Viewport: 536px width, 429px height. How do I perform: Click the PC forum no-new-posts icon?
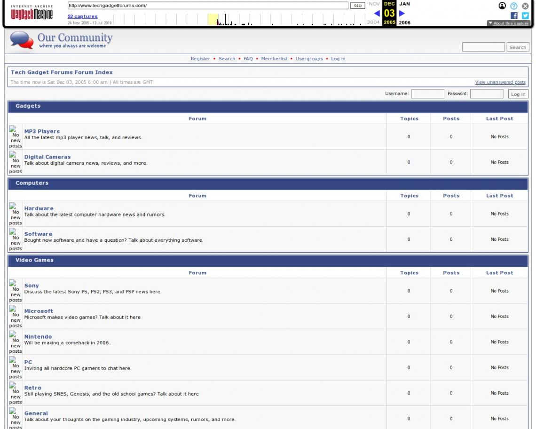click(x=16, y=368)
